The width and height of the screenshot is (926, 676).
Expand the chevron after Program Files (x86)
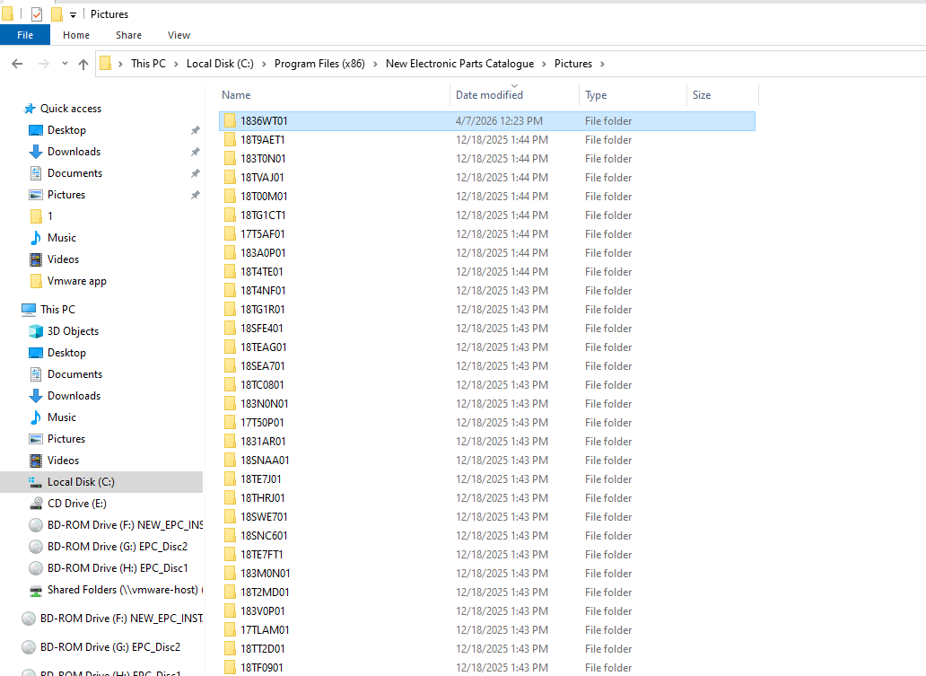coord(375,64)
